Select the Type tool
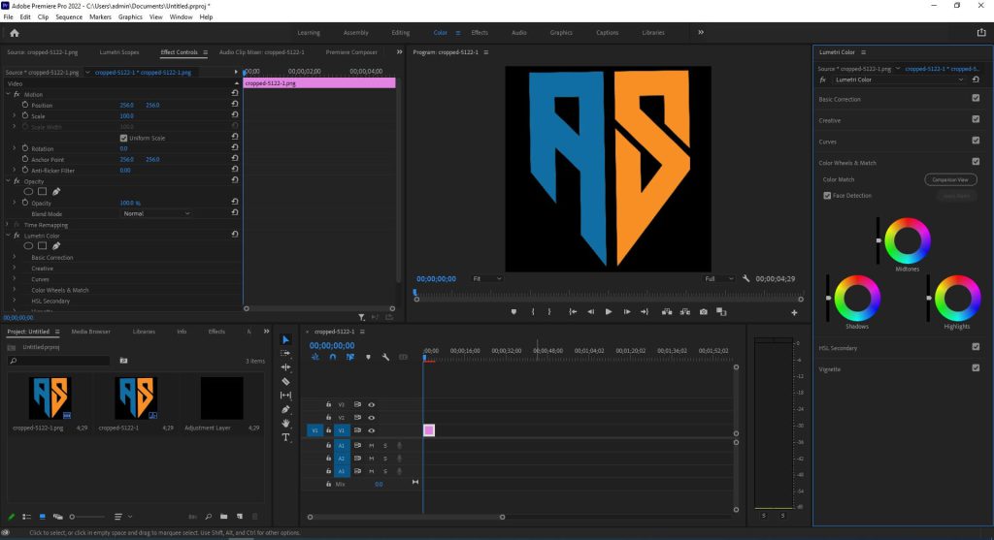Viewport: 994px width, 540px height. coord(285,437)
